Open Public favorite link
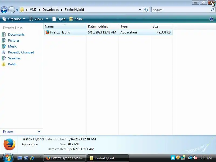 tap(12, 64)
